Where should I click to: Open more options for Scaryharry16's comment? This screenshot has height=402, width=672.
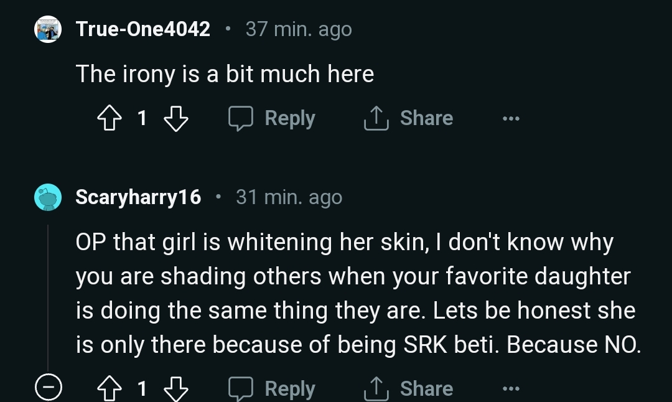(x=511, y=389)
